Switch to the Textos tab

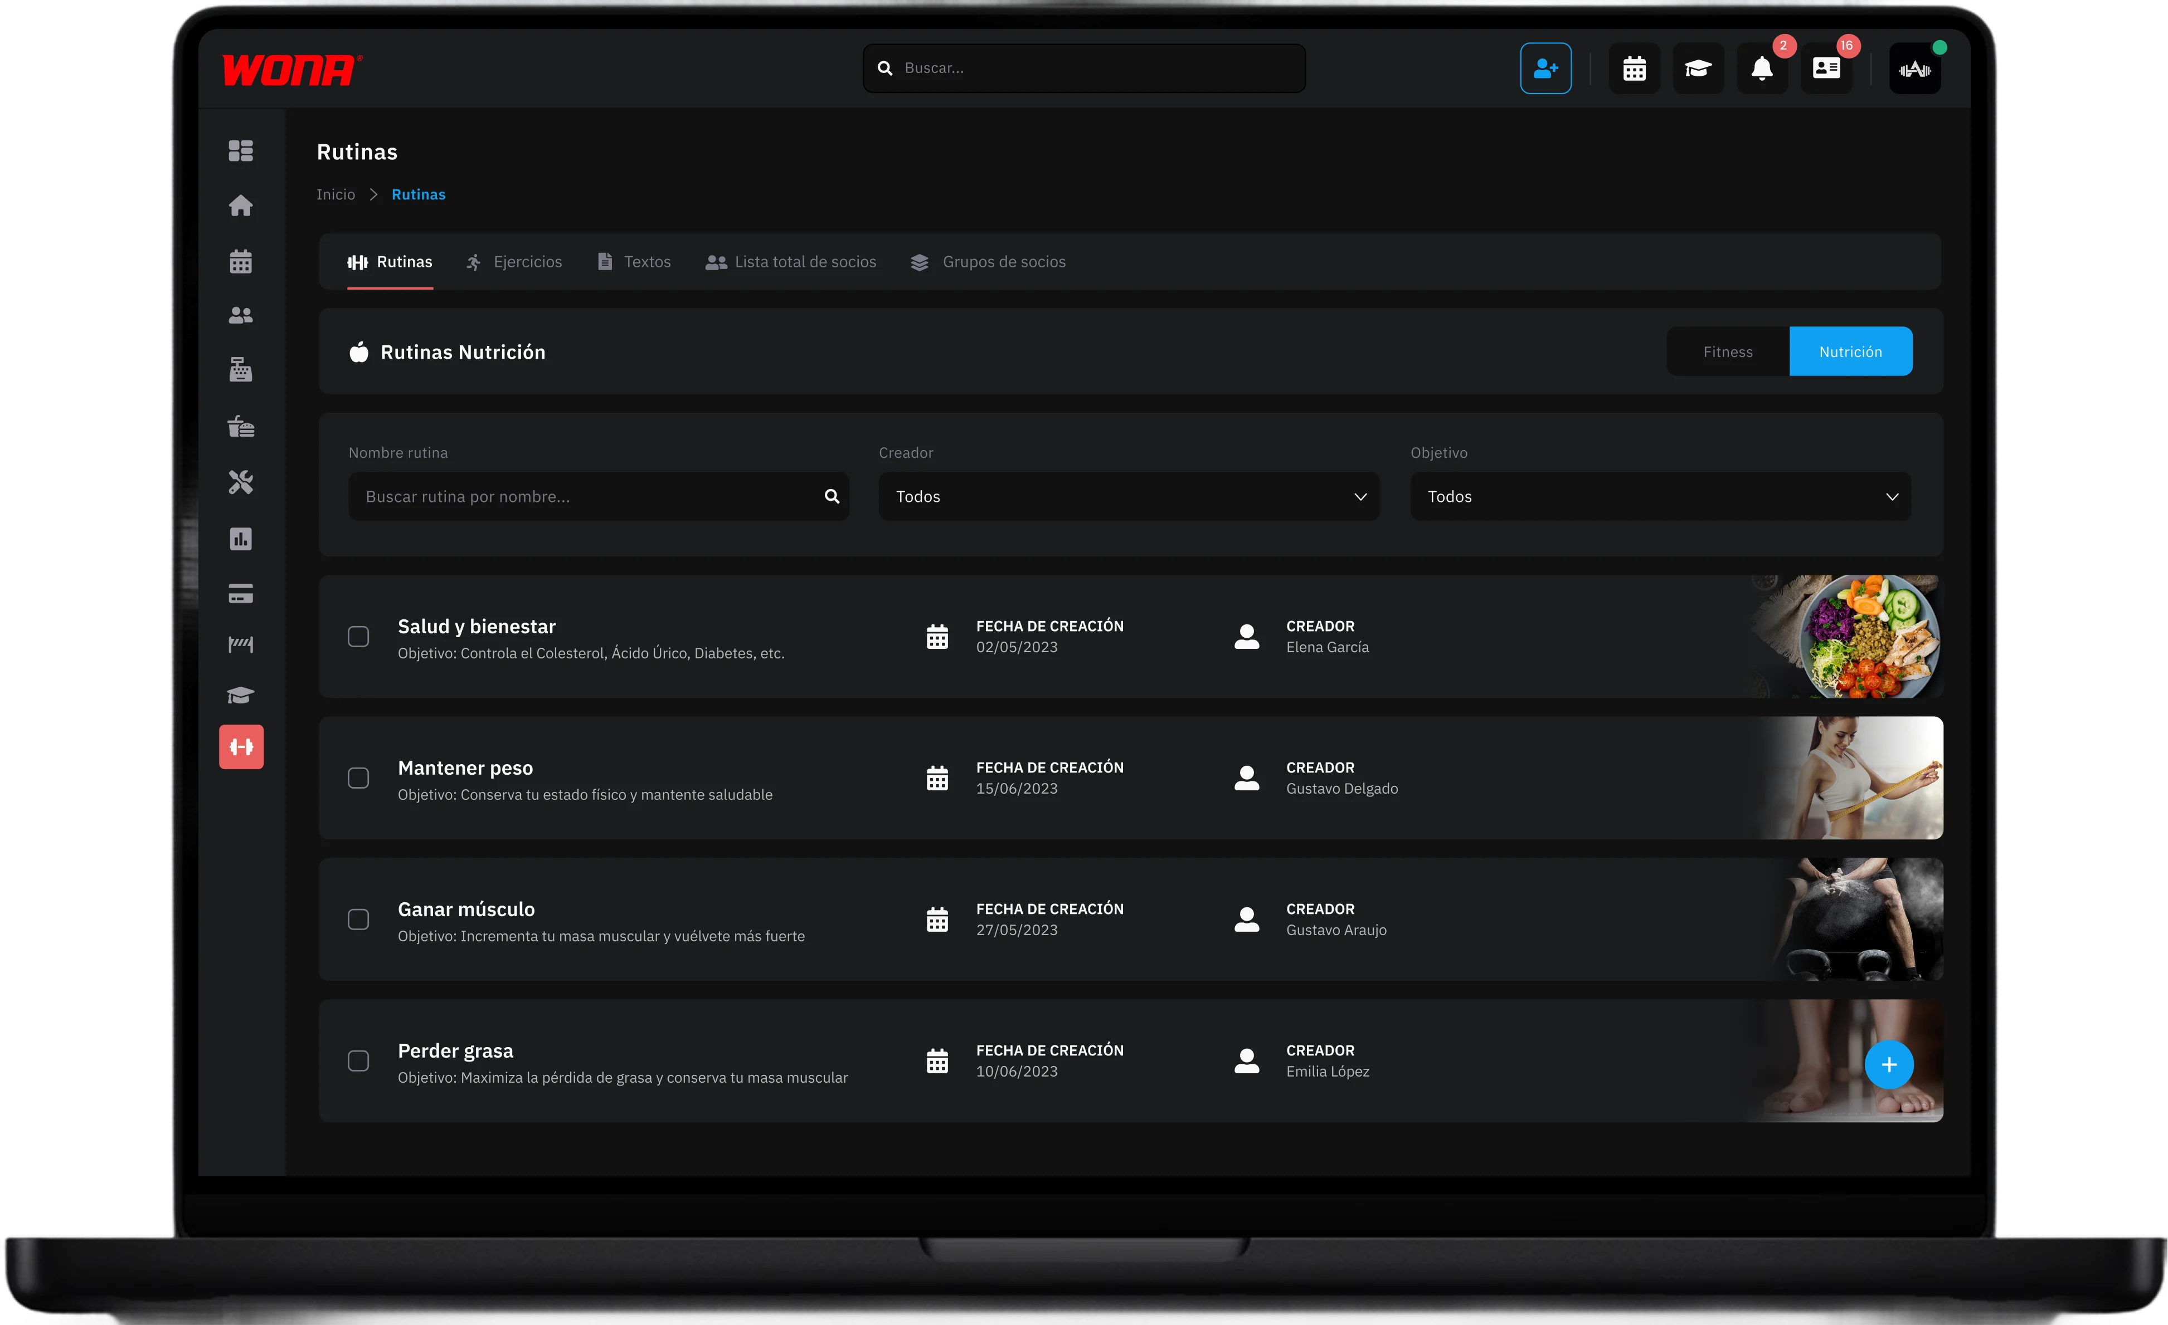634,262
